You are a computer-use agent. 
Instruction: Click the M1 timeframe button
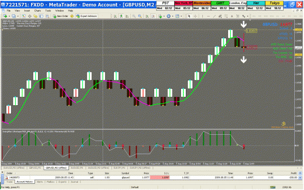(253, 16)
